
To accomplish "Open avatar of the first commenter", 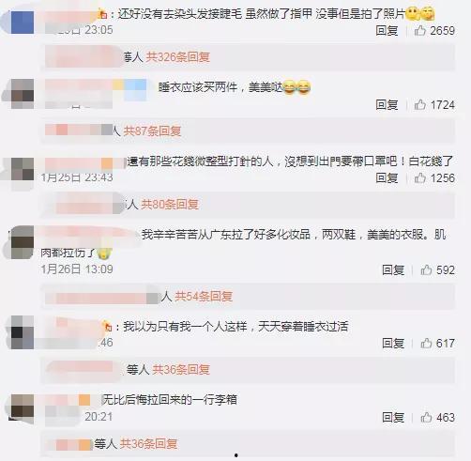I will (x=23, y=22).
